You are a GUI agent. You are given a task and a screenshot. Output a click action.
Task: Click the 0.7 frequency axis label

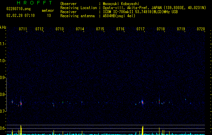[3, 111]
